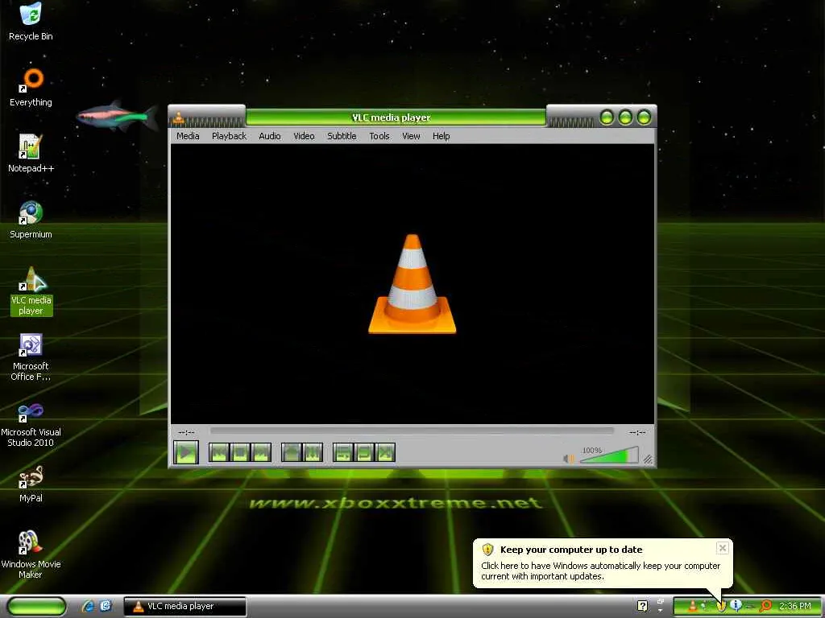Viewport: 825px width, 618px height.
Task: Click the Previous media button in VLC
Action: pos(219,452)
